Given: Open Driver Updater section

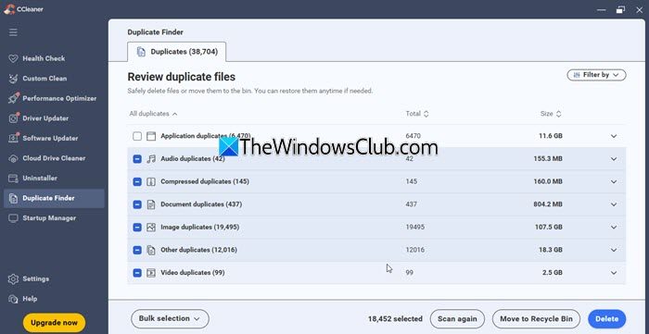Looking at the screenshot, I should coord(45,118).
